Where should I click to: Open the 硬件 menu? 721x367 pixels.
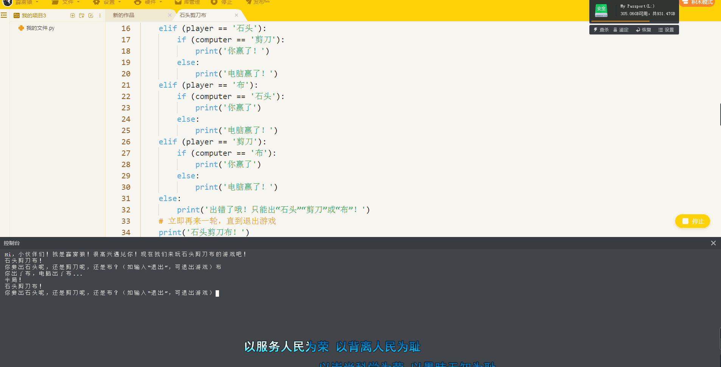(x=149, y=2)
